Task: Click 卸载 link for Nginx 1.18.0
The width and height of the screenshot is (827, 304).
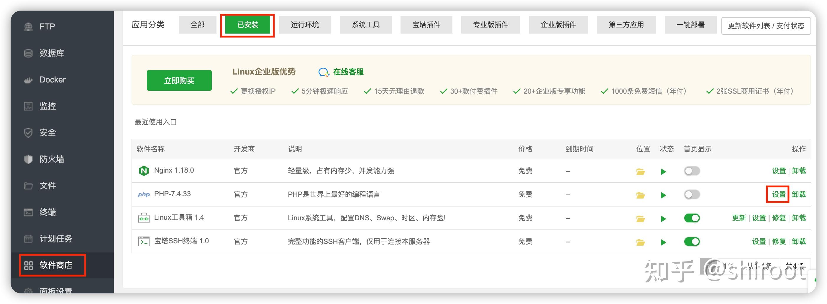Action: [798, 171]
